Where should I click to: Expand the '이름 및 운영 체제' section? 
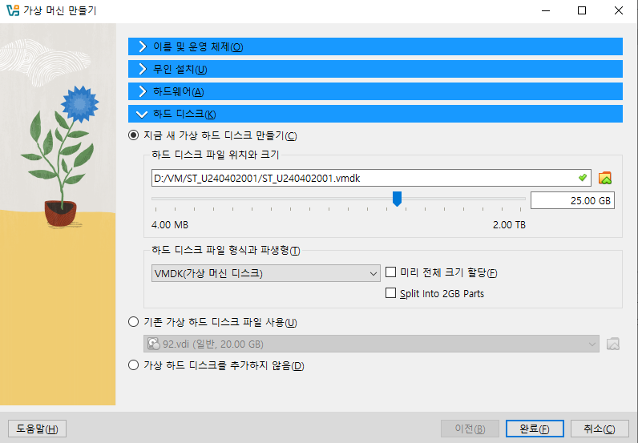[x=375, y=46]
